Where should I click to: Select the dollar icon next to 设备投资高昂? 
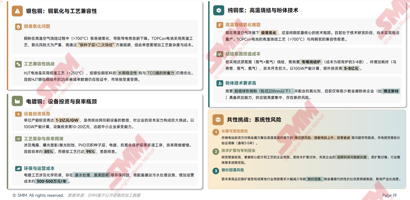pyautogui.click(x=18, y=114)
